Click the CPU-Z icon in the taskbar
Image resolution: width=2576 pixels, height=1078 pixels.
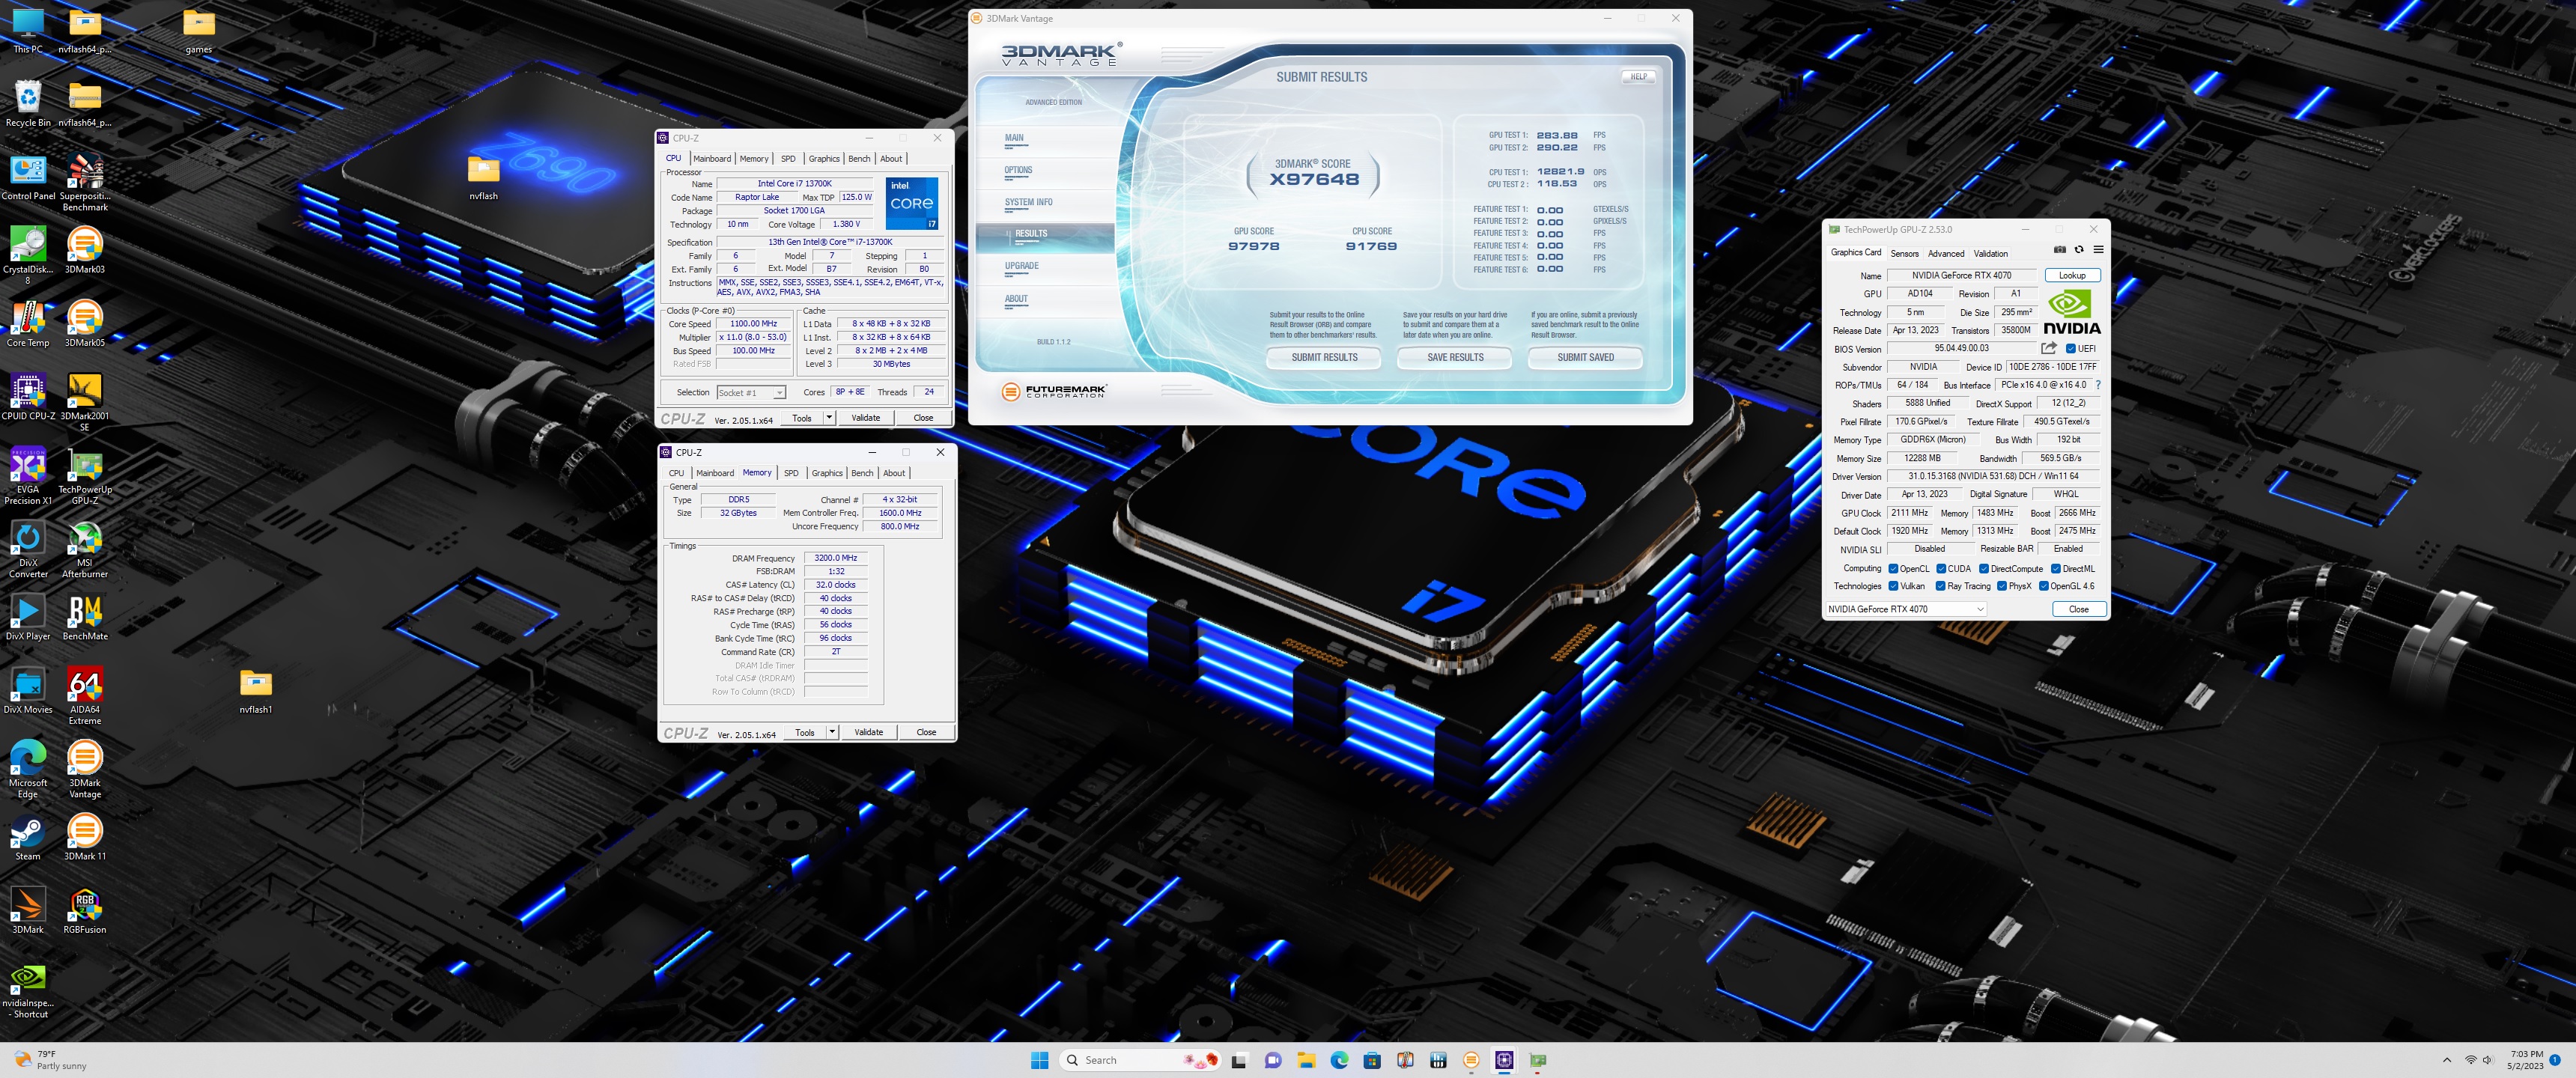[1504, 1060]
